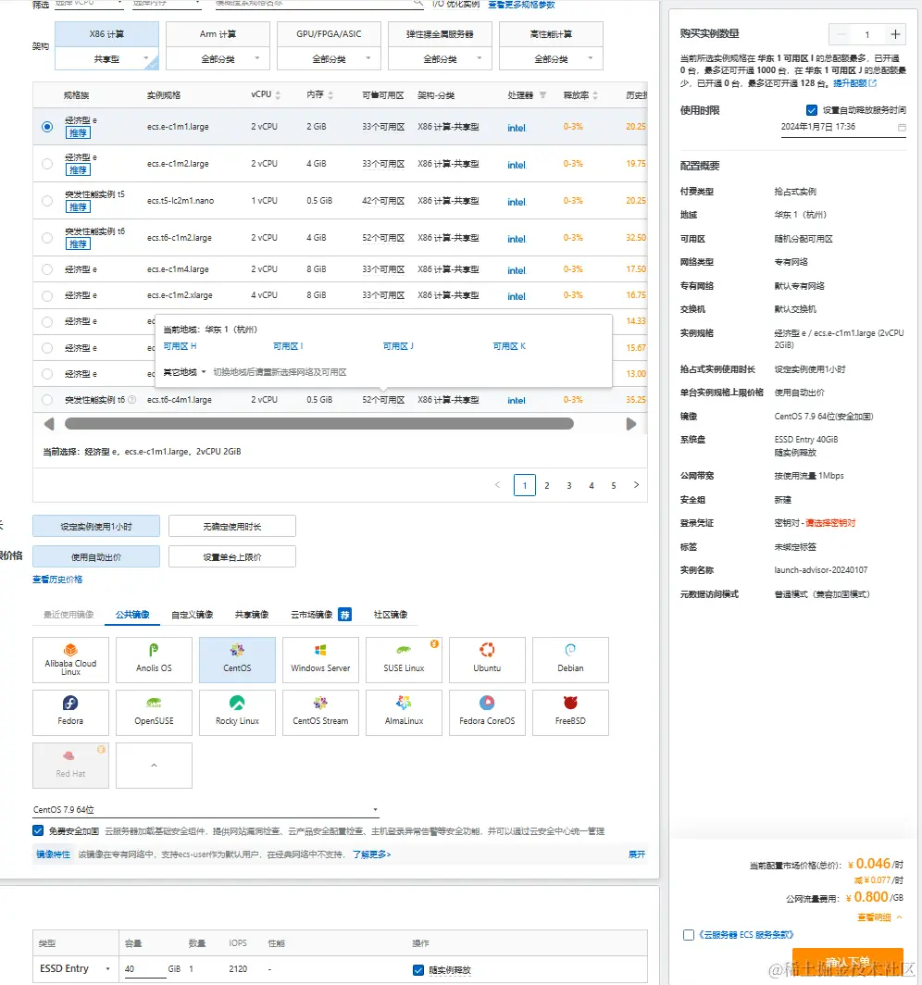The image size is (922, 985).
Task: Open the view historical prices link
Action: [57, 580]
